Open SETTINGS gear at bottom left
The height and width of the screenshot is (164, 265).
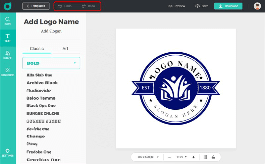[8, 152]
